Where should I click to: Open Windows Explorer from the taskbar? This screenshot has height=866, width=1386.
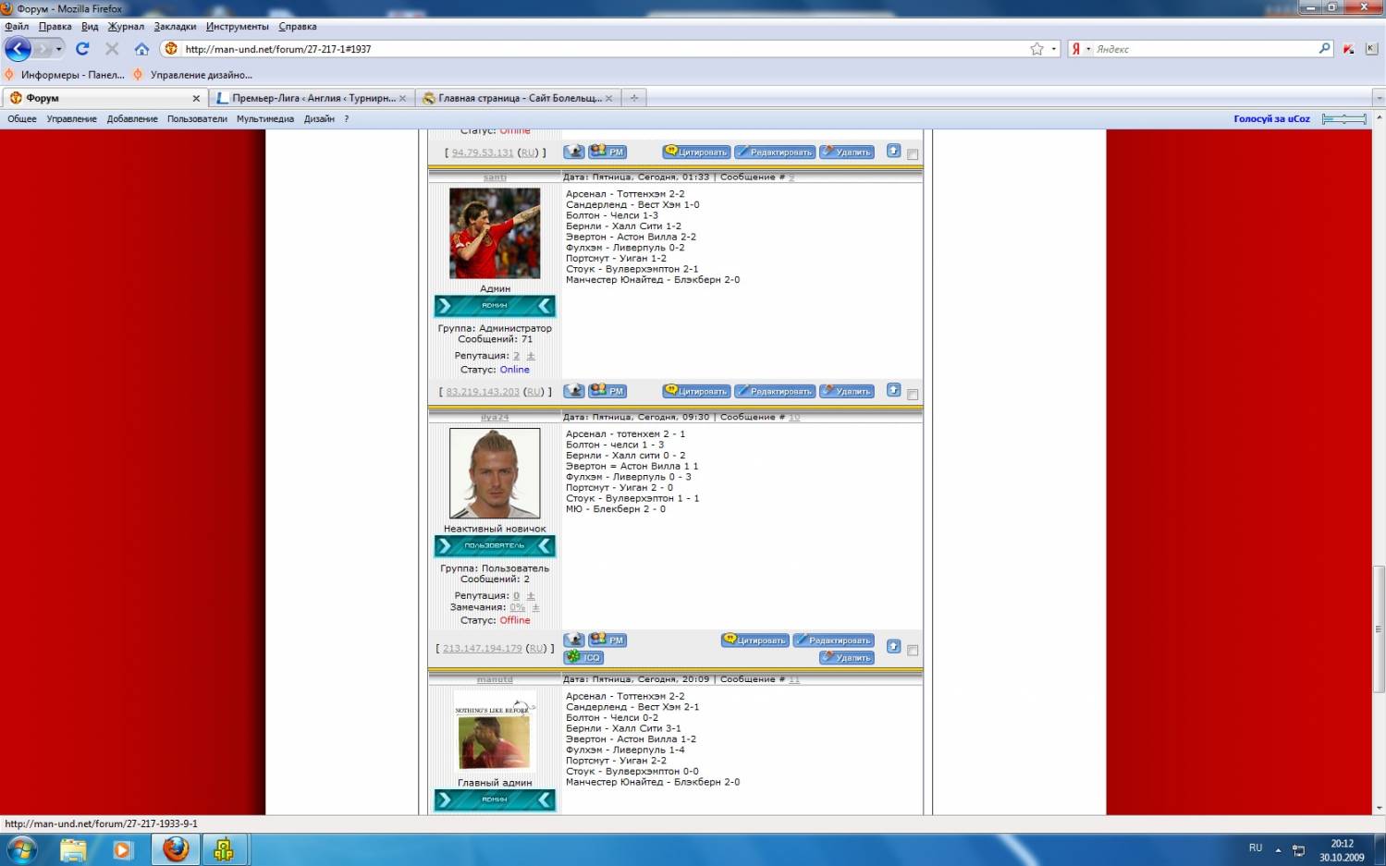[73, 849]
